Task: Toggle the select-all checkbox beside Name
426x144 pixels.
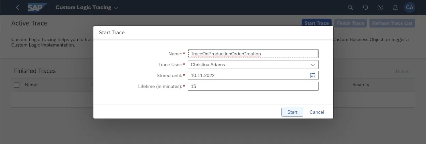Action: click(x=17, y=85)
